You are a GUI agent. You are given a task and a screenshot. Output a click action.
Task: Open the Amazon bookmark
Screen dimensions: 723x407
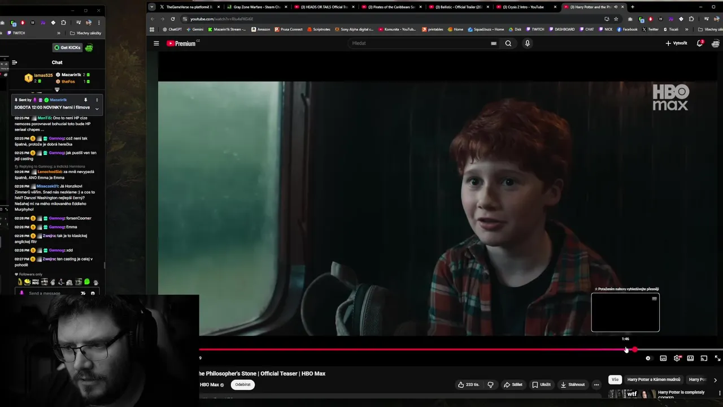pos(260,29)
